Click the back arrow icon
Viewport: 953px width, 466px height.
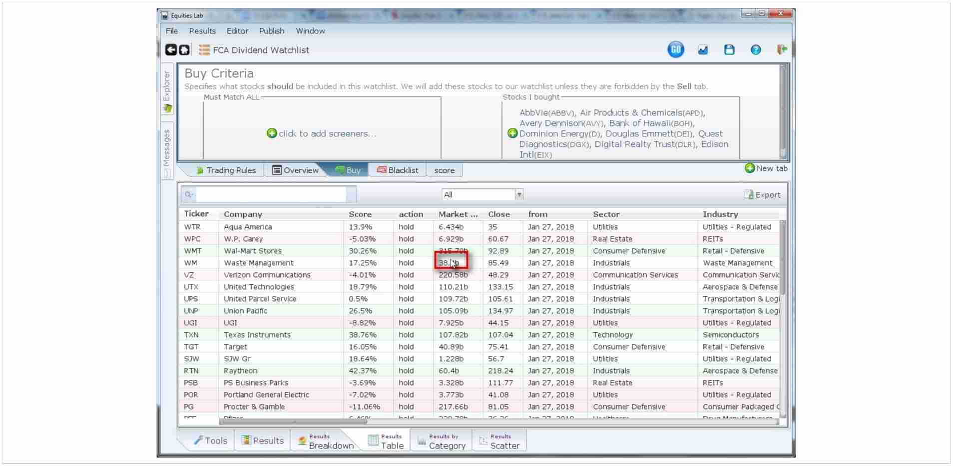point(171,50)
